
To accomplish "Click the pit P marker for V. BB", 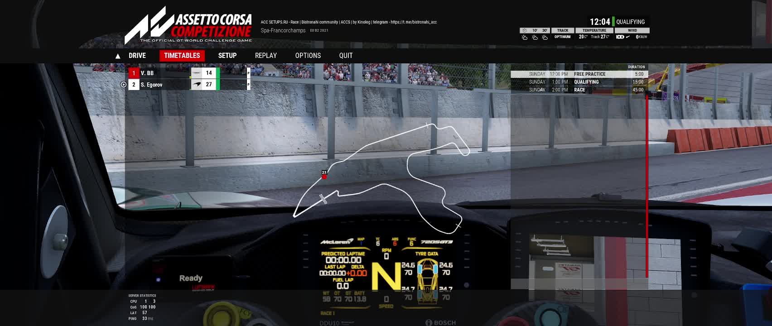I will (248, 73).
